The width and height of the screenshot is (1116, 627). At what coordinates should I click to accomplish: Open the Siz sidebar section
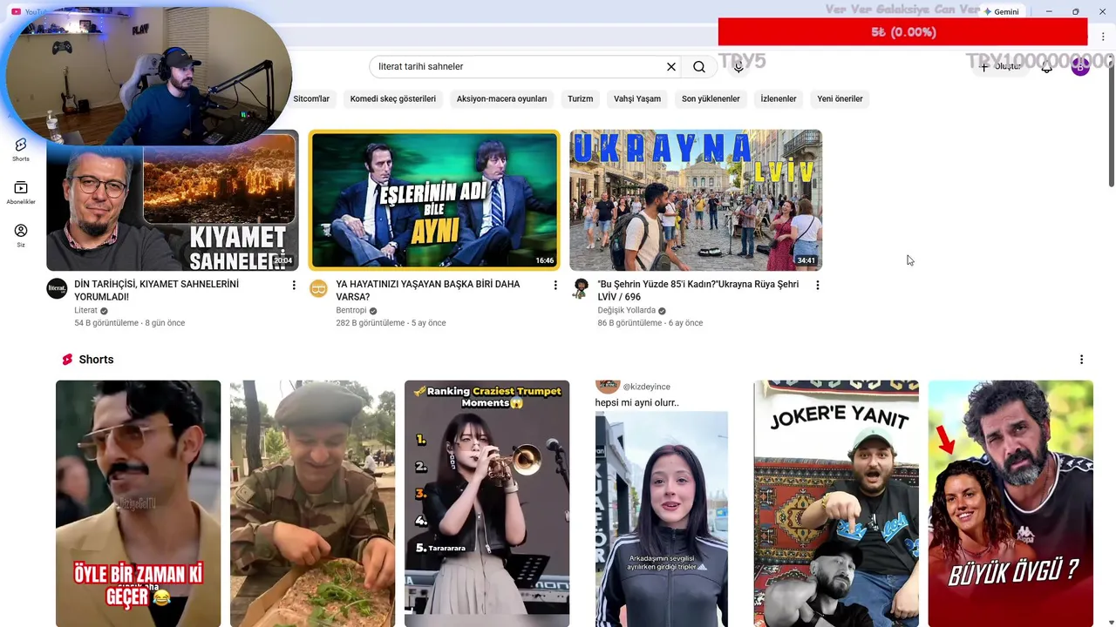21,235
